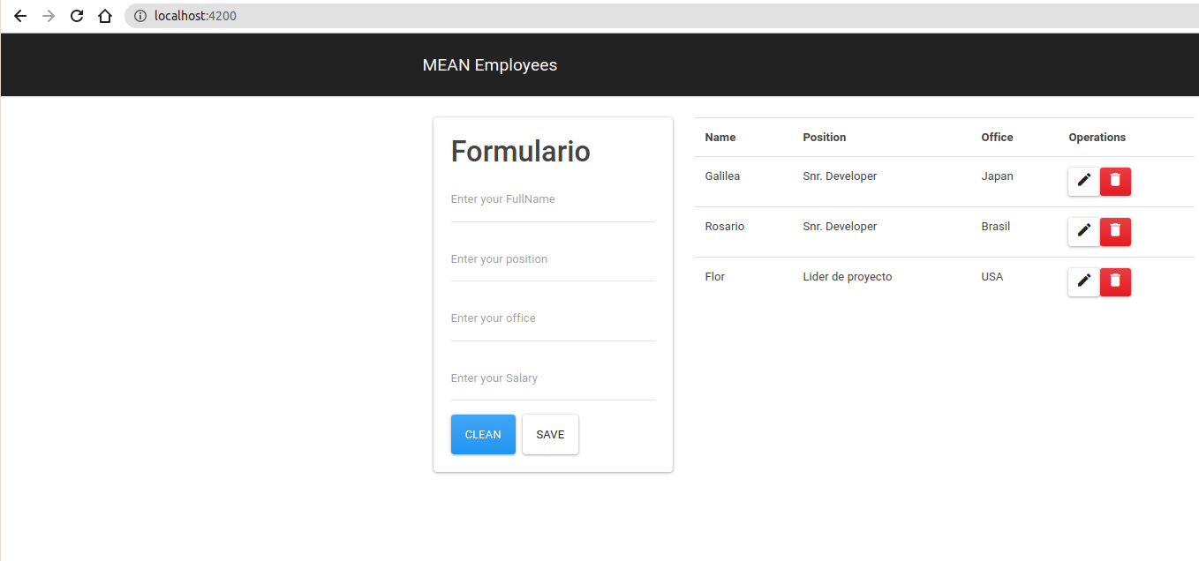Viewport: 1199px width, 561px height.
Task: Click the site information icon in address bar
Action: [x=140, y=15]
